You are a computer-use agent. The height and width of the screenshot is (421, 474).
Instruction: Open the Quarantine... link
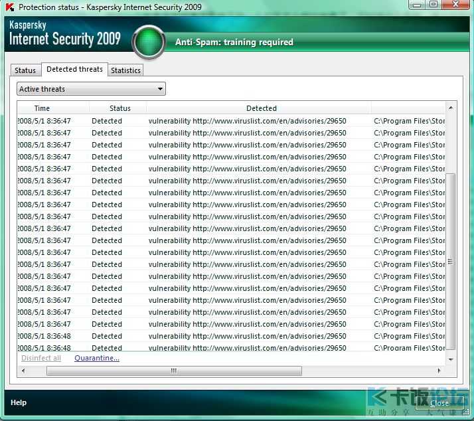click(x=97, y=358)
